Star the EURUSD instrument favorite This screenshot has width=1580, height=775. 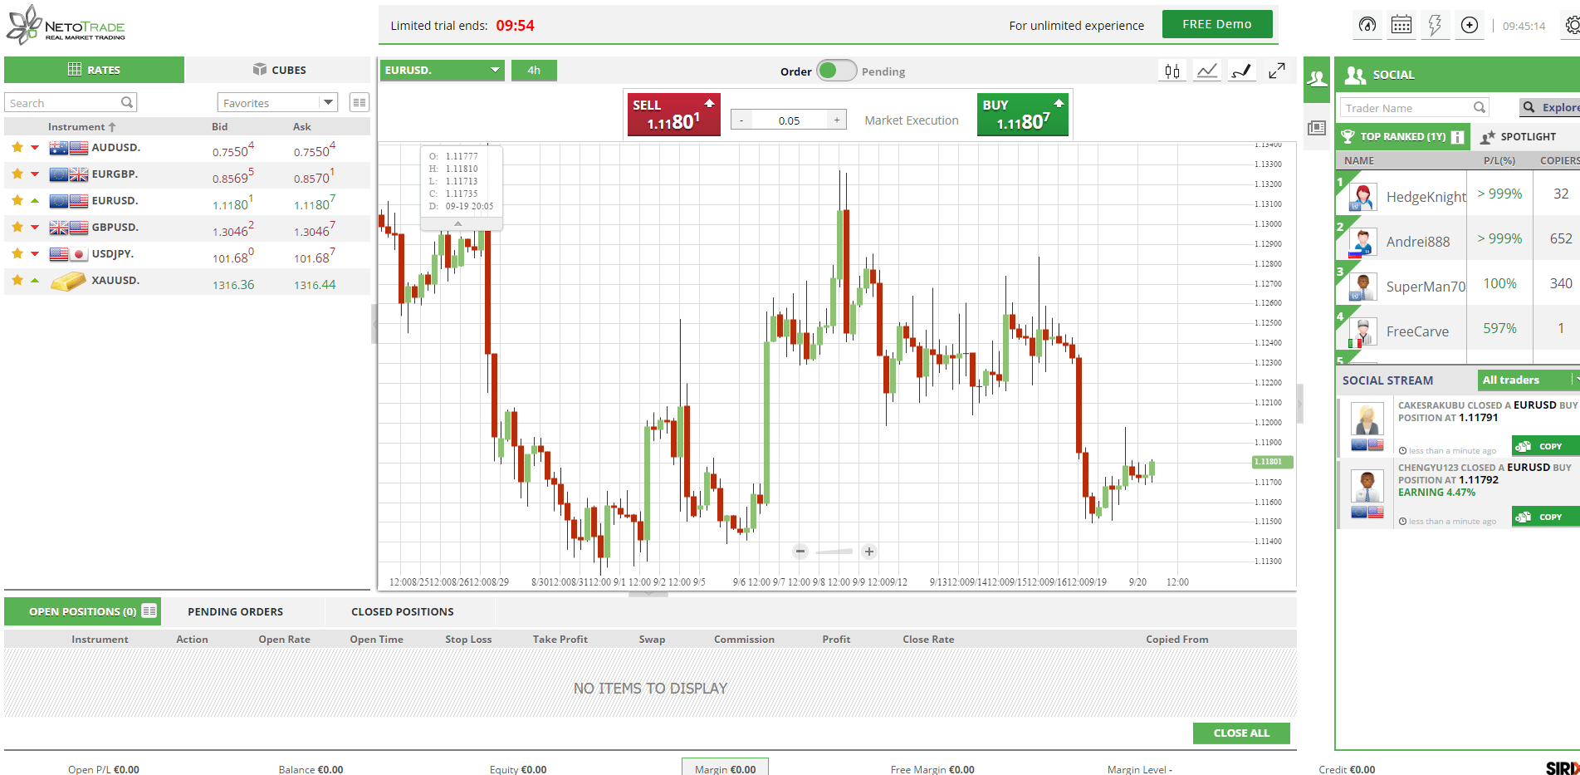[x=17, y=200]
